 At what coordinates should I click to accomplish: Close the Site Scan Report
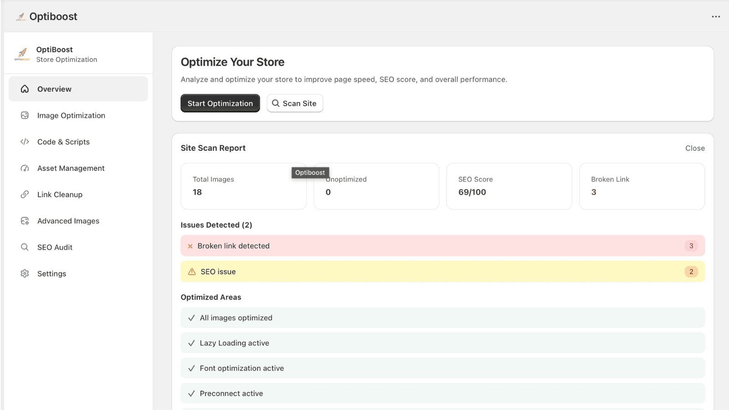(x=695, y=148)
